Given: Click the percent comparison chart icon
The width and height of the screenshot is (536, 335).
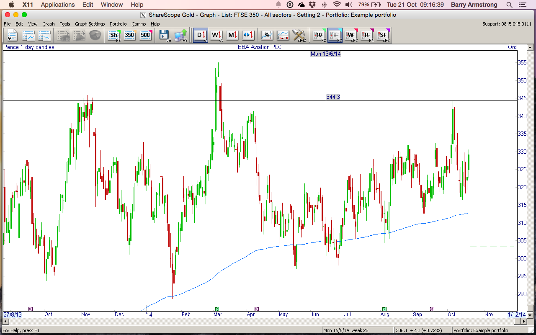Looking at the screenshot, I should click(x=267, y=35).
